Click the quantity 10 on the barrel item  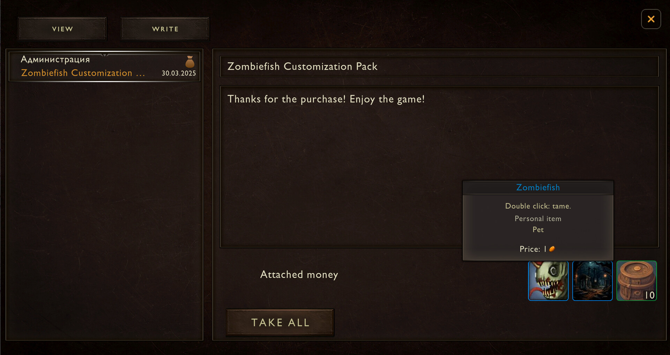pos(649,295)
